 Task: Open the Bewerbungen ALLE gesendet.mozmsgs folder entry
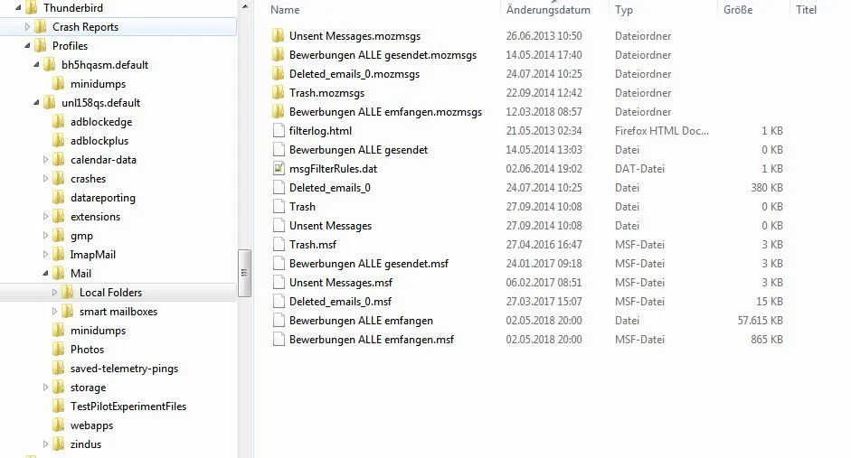[383, 55]
